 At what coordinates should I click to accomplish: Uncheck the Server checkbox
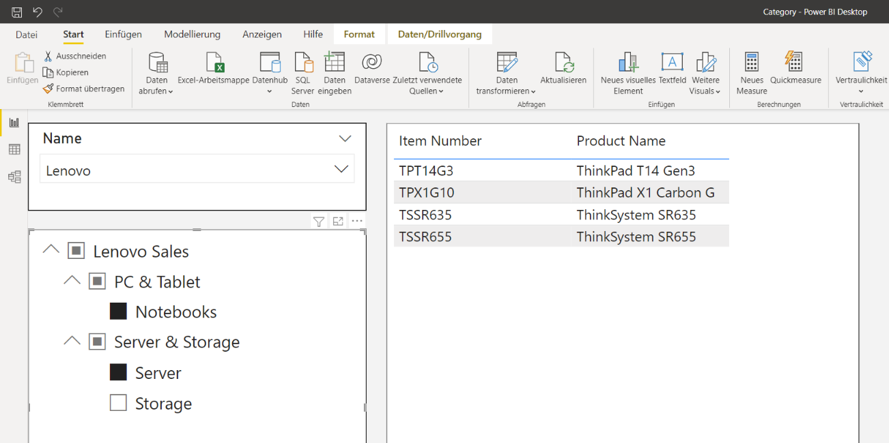[118, 372]
